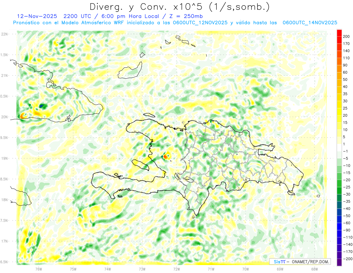Click the dark purple colorbar segment beside -200
The image size is (353, 273).
tap(339, 262)
